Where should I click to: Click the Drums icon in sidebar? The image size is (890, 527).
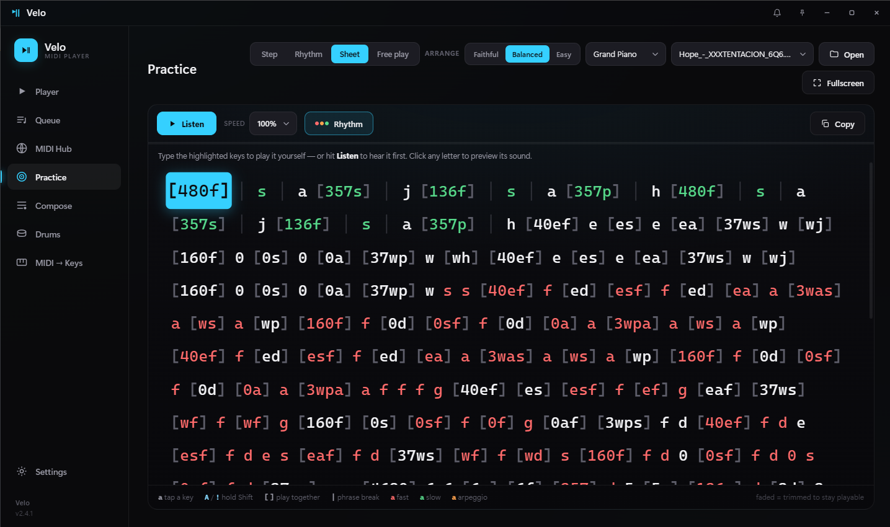point(22,234)
